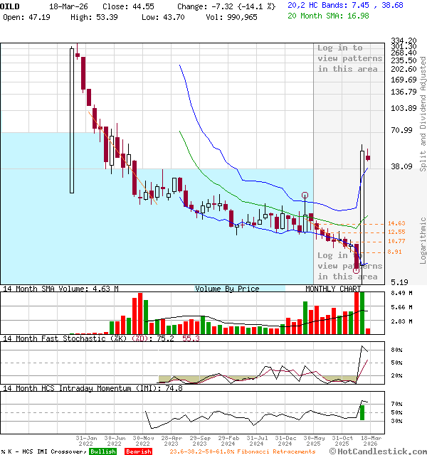The width and height of the screenshot is (427, 455).
Task: Click the lower 'Log in to view patterns' text
Action: click(349, 265)
